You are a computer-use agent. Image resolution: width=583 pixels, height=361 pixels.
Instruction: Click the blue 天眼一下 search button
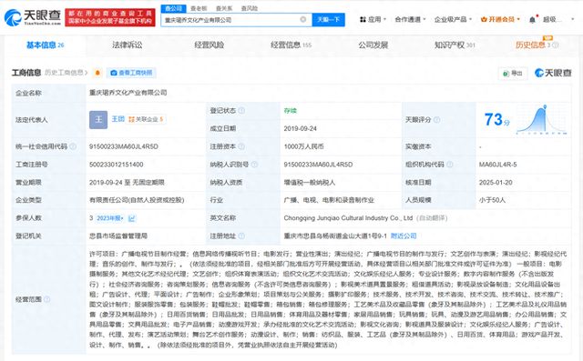click(x=328, y=20)
